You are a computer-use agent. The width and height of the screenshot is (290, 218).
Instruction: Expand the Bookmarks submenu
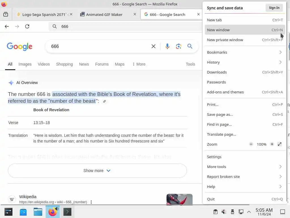(245, 52)
